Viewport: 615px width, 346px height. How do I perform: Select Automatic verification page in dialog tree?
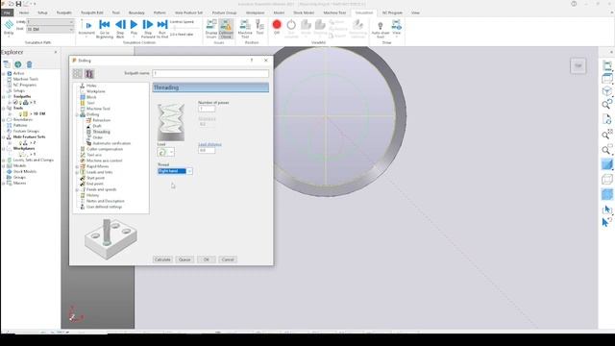pos(111,143)
